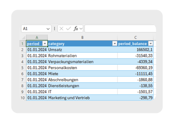
Task: Expand the dropdown next to fx
Action: (81, 29)
